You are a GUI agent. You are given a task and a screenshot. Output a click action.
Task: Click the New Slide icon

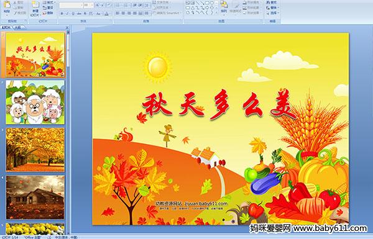click(x=35, y=5)
